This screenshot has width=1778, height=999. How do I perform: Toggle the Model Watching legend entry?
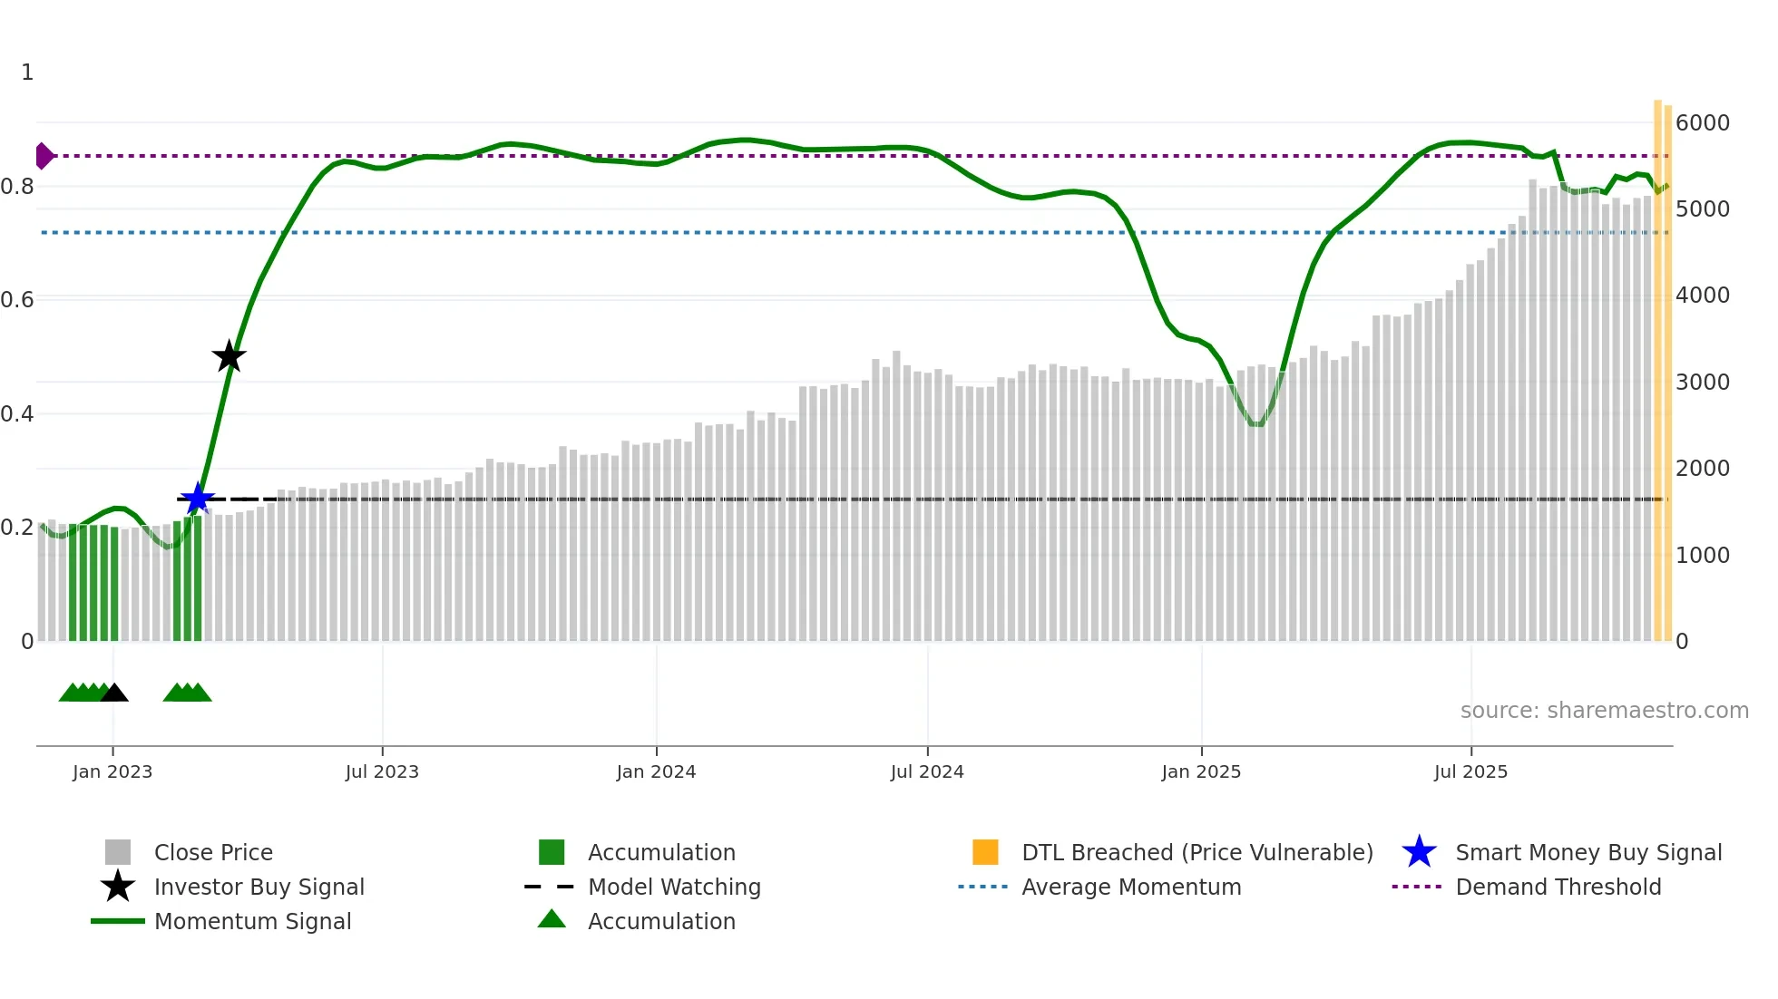tap(674, 887)
